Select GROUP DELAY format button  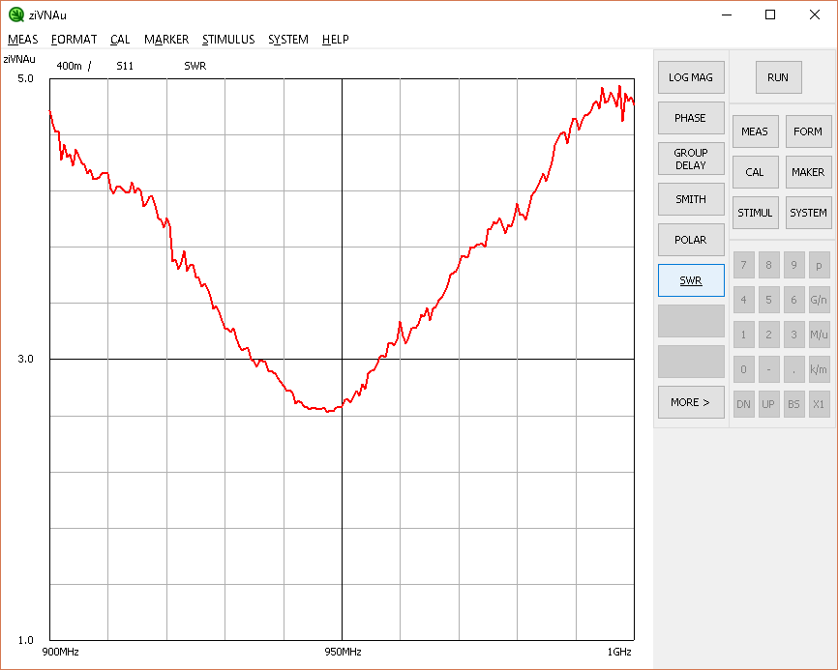click(x=691, y=159)
